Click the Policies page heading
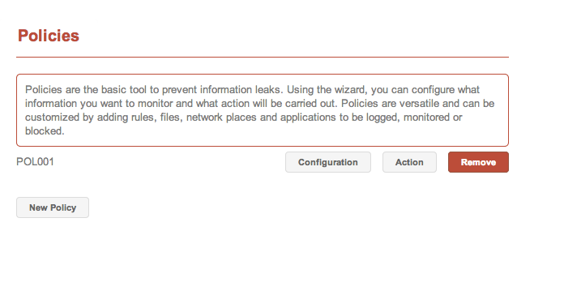The image size is (564, 295). tap(49, 36)
